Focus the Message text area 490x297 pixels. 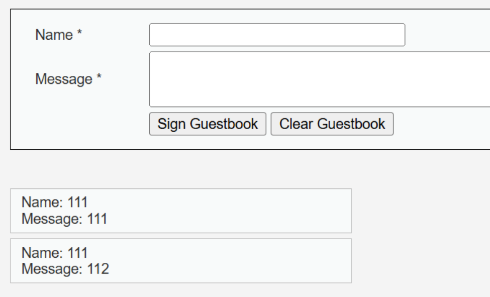tap(320, 79)
